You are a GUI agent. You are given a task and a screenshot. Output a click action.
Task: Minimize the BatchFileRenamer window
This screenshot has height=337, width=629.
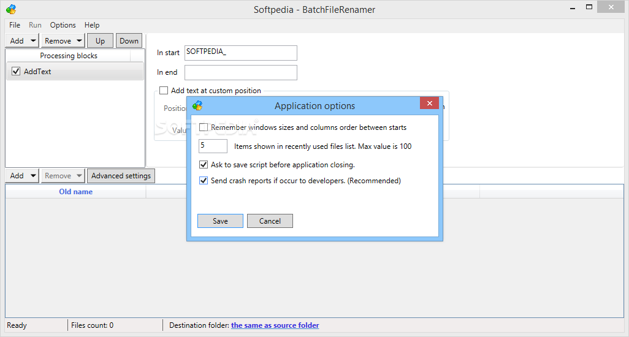point(573,7)
